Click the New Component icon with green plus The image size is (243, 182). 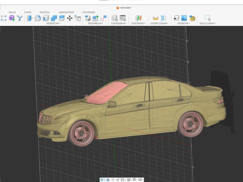(x=96, y=18)
